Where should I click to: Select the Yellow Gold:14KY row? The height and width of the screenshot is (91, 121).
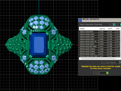(x=100, y=37)
